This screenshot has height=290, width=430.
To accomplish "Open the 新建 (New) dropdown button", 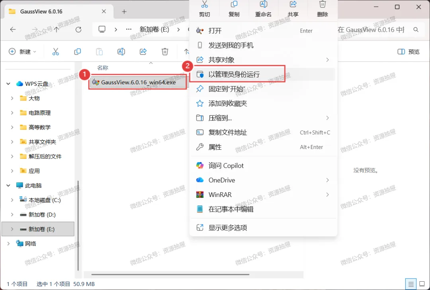I will pos(22,51).
